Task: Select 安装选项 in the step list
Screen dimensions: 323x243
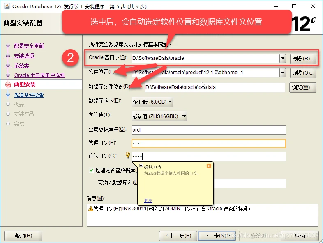Action: (24, 56)
